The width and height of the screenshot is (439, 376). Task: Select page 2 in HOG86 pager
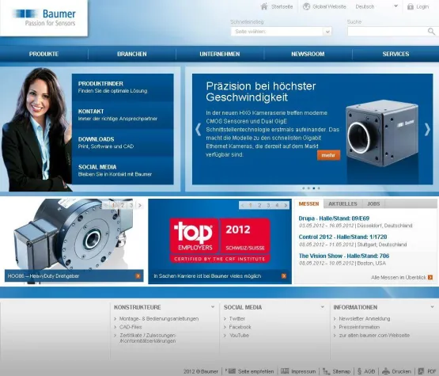coord(123,205)
